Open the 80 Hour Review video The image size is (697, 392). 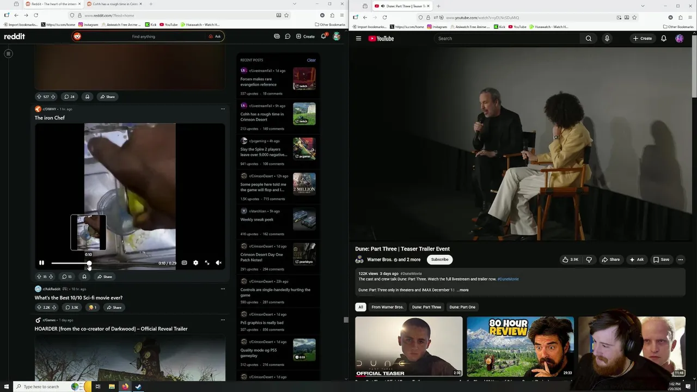click(520, 347)
